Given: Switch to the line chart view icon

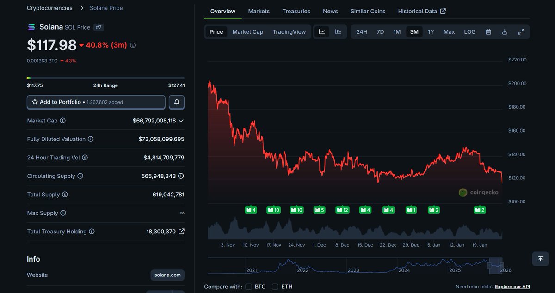Looking at the screenshot, I should click(322, 32).
